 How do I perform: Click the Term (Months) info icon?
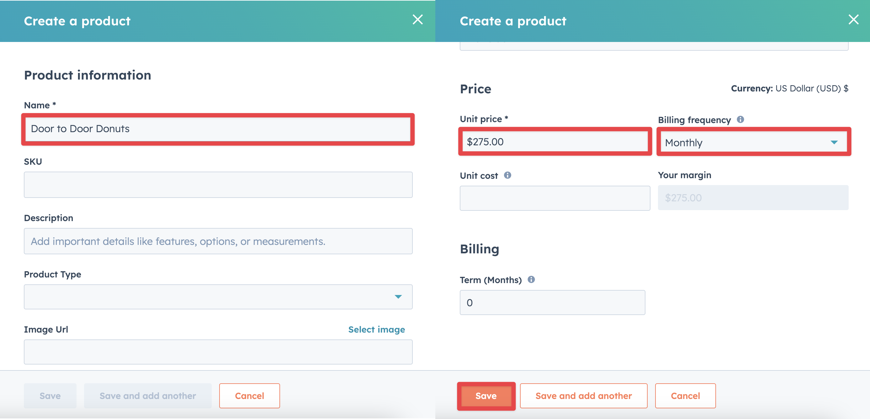click(x=531, y=279)
